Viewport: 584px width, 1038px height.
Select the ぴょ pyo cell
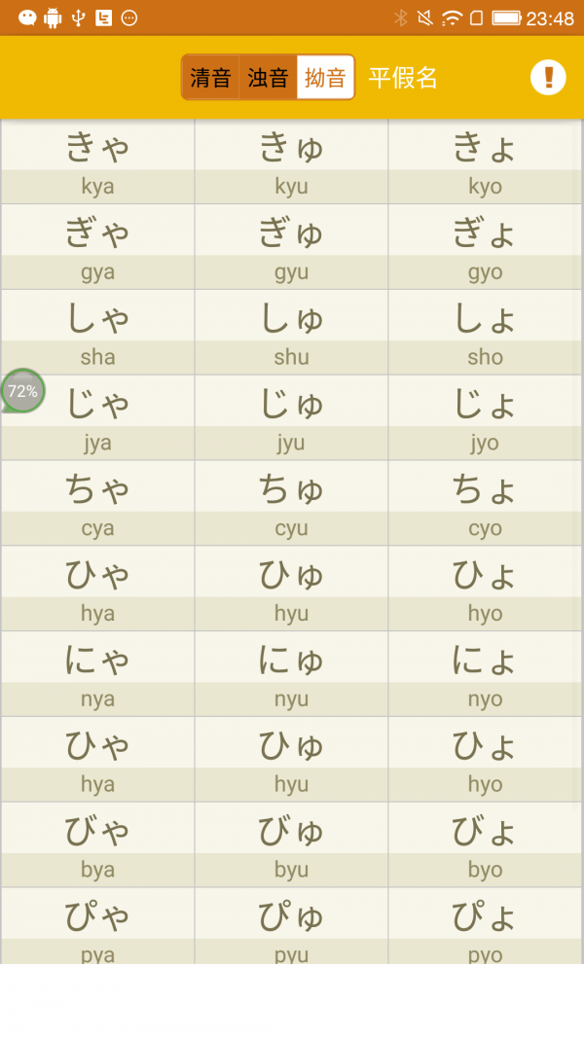[x=485, y=927]
